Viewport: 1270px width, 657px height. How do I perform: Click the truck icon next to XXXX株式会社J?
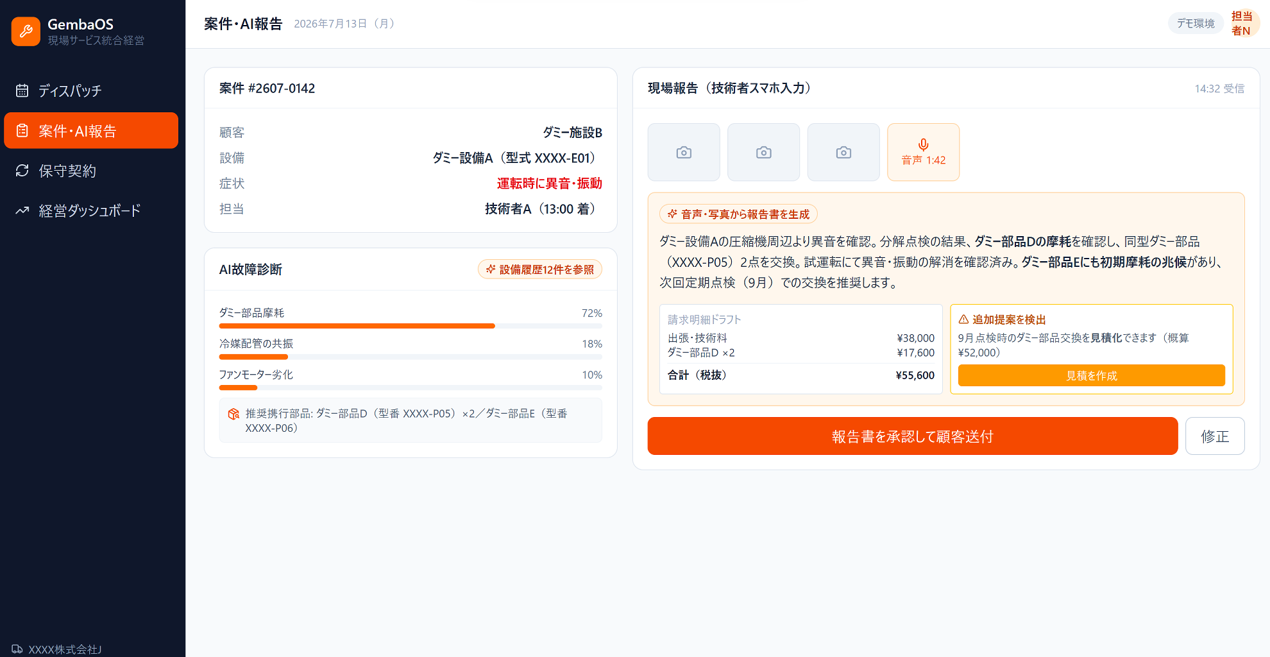(x=17, y=649)
